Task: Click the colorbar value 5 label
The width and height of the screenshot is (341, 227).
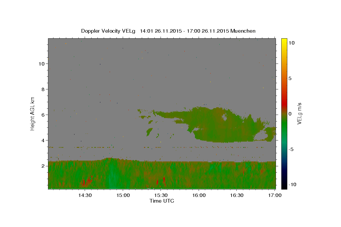Action: click(x=290, y=78)
